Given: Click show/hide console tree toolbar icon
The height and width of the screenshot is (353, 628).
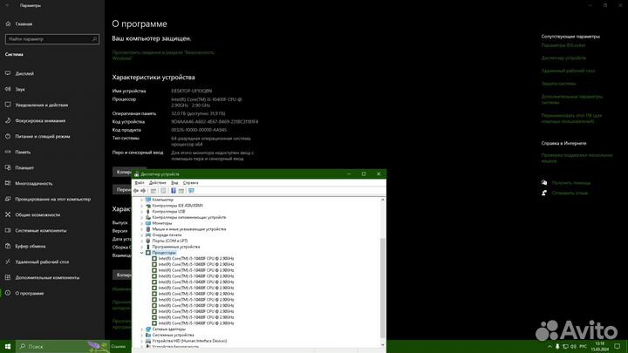Looking at the screenshot, I should (154, 191).
